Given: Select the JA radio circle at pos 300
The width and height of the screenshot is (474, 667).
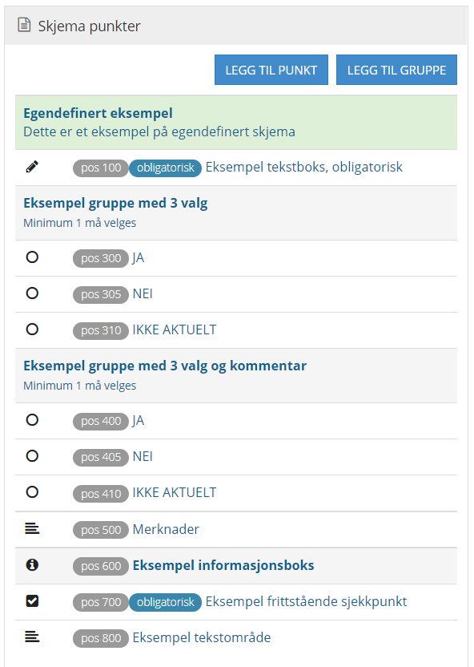Looking at the screenshot, I should pos(32,257).
